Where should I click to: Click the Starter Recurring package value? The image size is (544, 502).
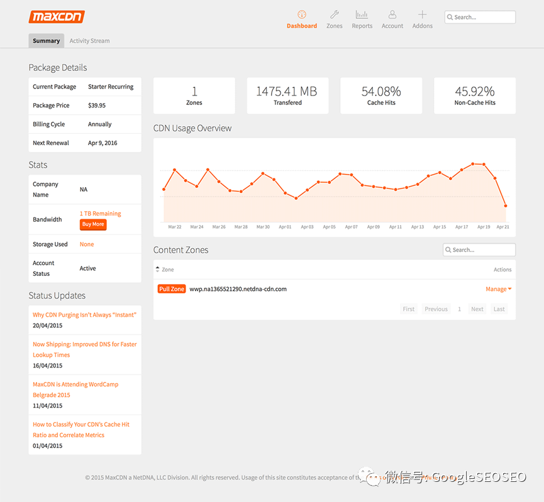pos(111,87)
